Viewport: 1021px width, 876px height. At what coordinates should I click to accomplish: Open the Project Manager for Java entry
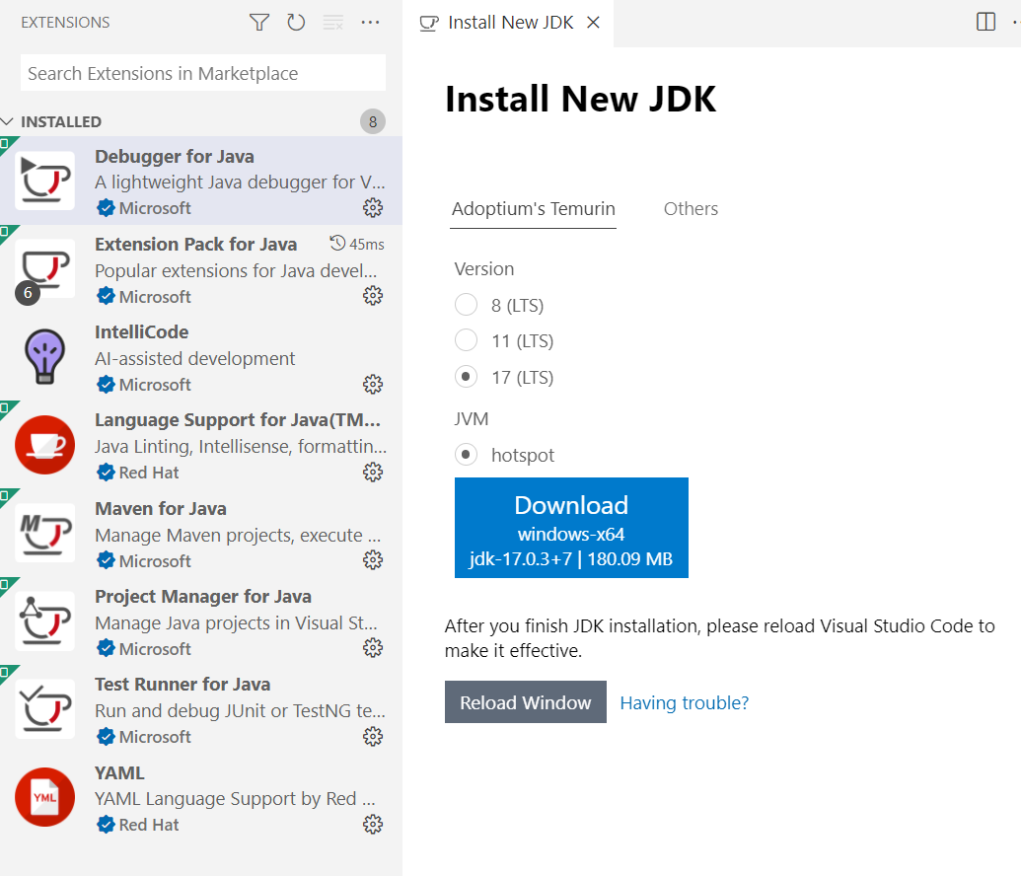pyautogui.click(x=201, y=620)
